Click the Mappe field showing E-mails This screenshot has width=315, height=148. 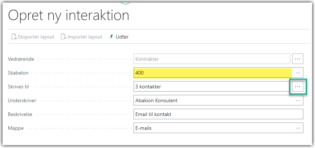(x=213, y=128)
